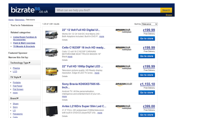Go to store for 22" 12 Volt TV

(147, 38)
